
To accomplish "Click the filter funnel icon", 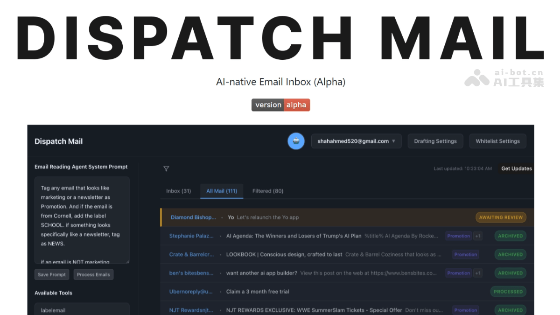I will click(166, 168).
